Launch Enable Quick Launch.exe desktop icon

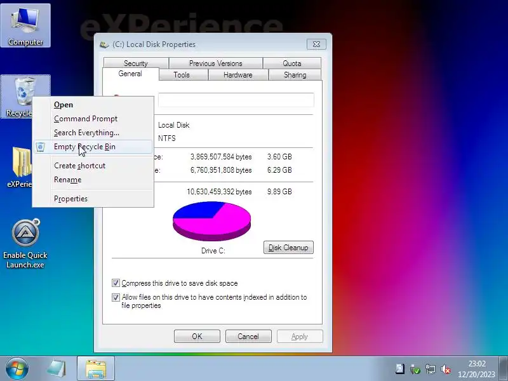coord(25,244)
